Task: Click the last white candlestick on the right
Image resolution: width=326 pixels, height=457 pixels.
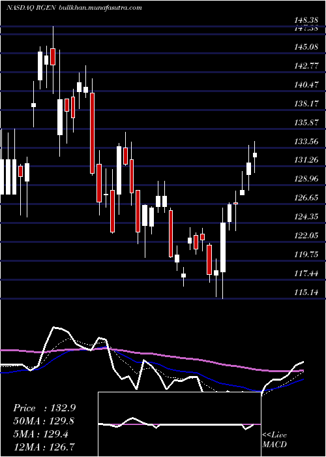Action: (x=255, y=155)
